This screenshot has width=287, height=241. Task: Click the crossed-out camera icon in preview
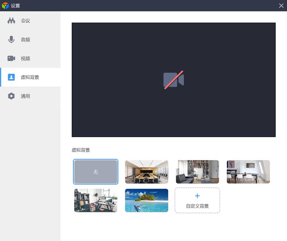[174, 80]
